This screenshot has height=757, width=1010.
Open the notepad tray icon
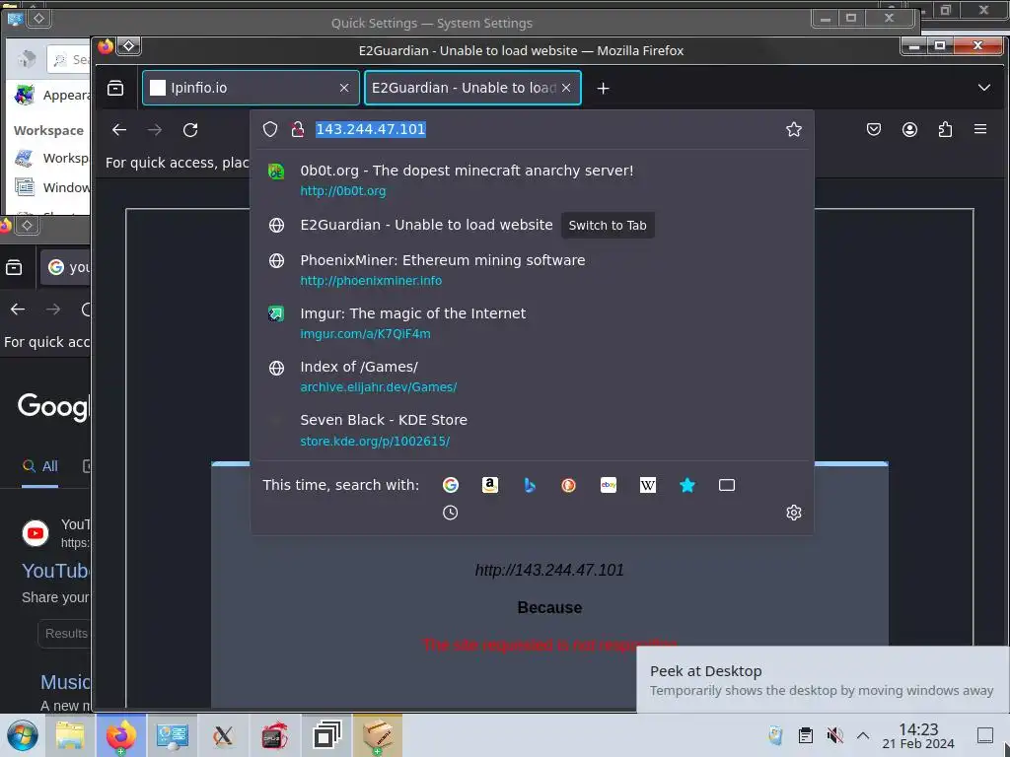tap(775, 735)
